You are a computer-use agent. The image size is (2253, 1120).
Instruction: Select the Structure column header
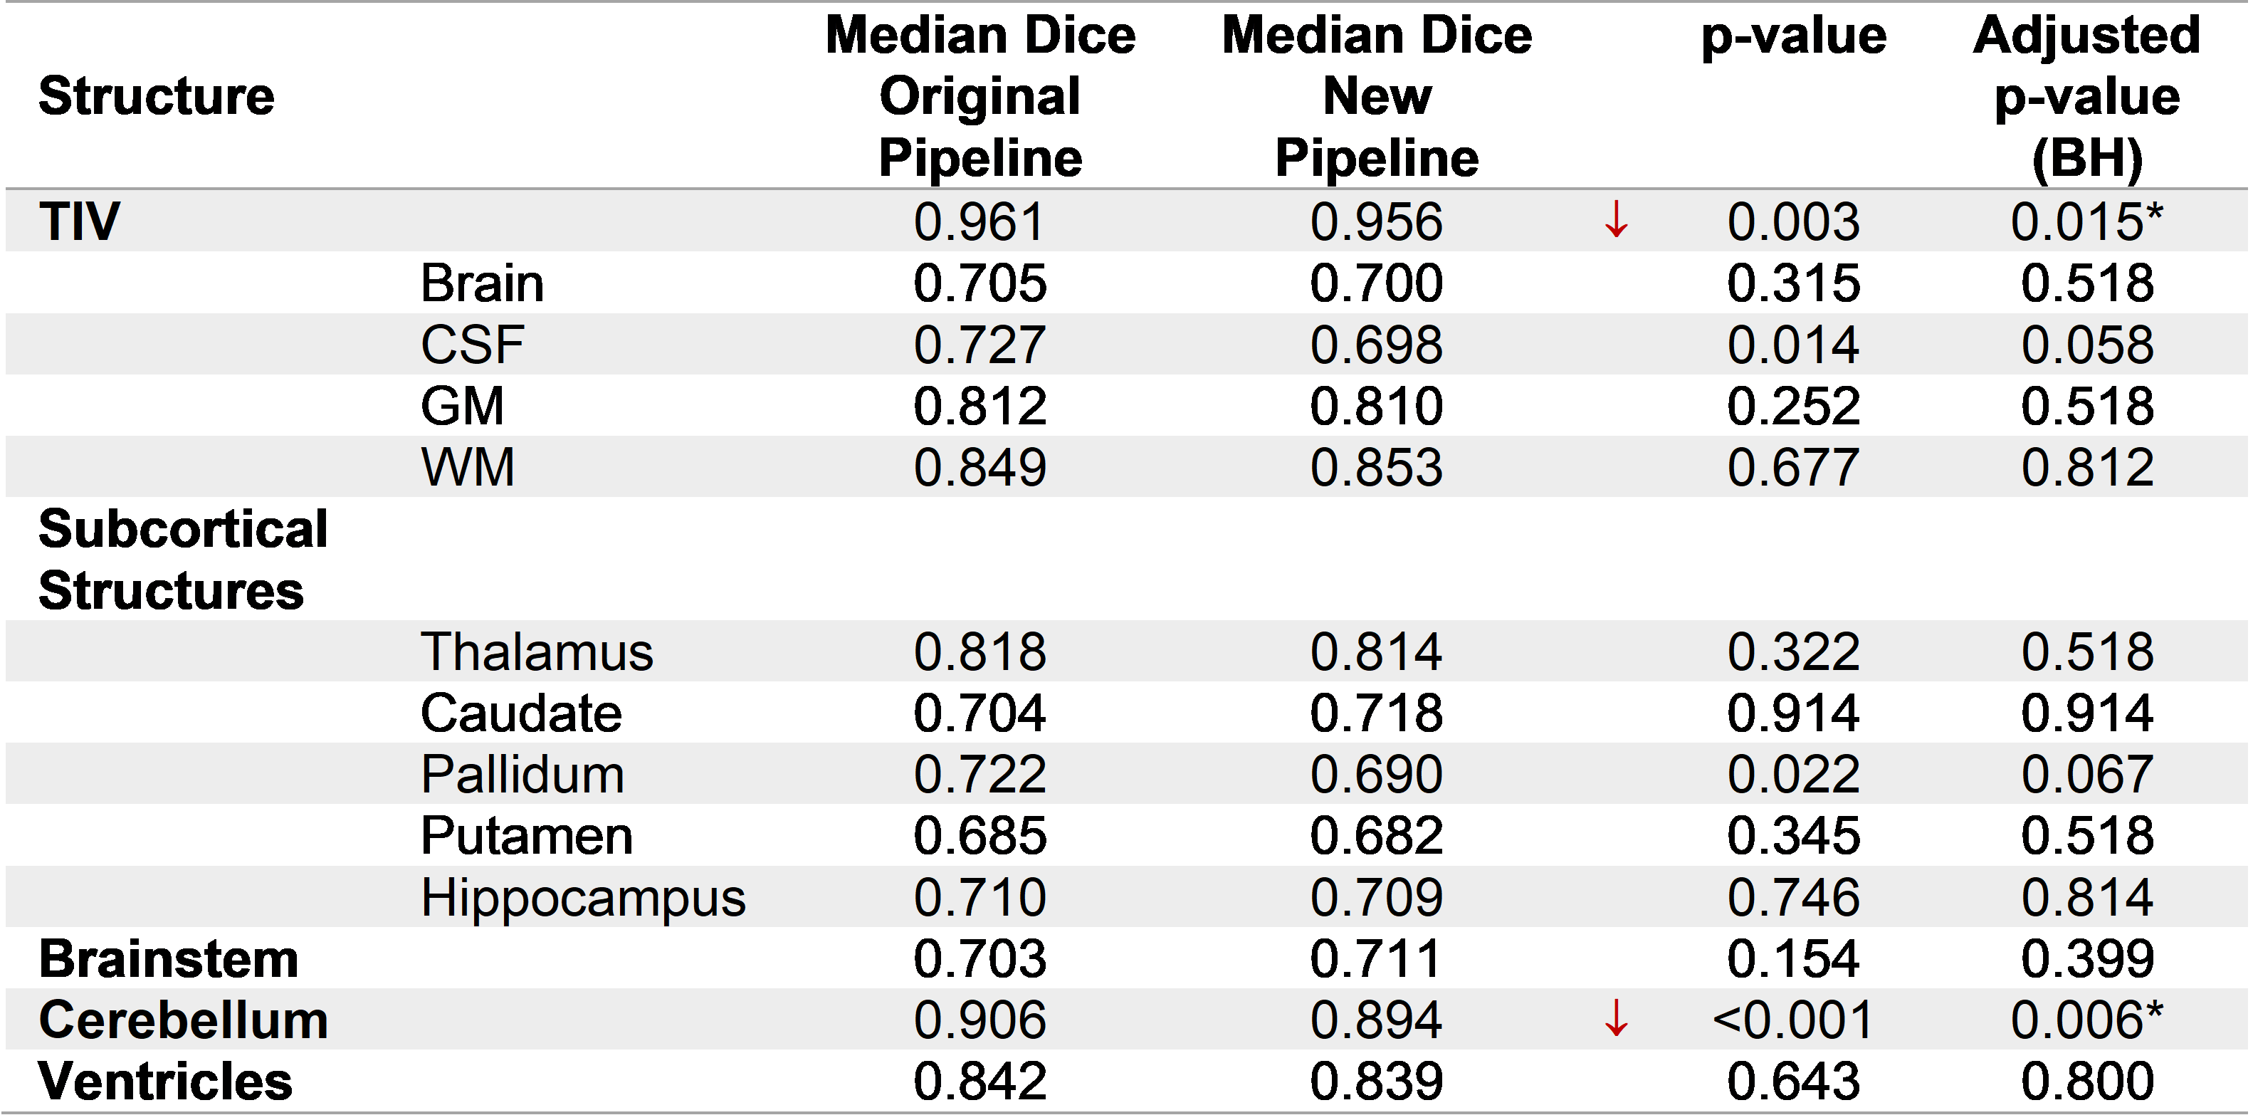click(x=157, y=95)
